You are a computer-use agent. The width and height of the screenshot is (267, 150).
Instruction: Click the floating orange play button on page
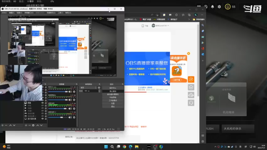(191, 79)
